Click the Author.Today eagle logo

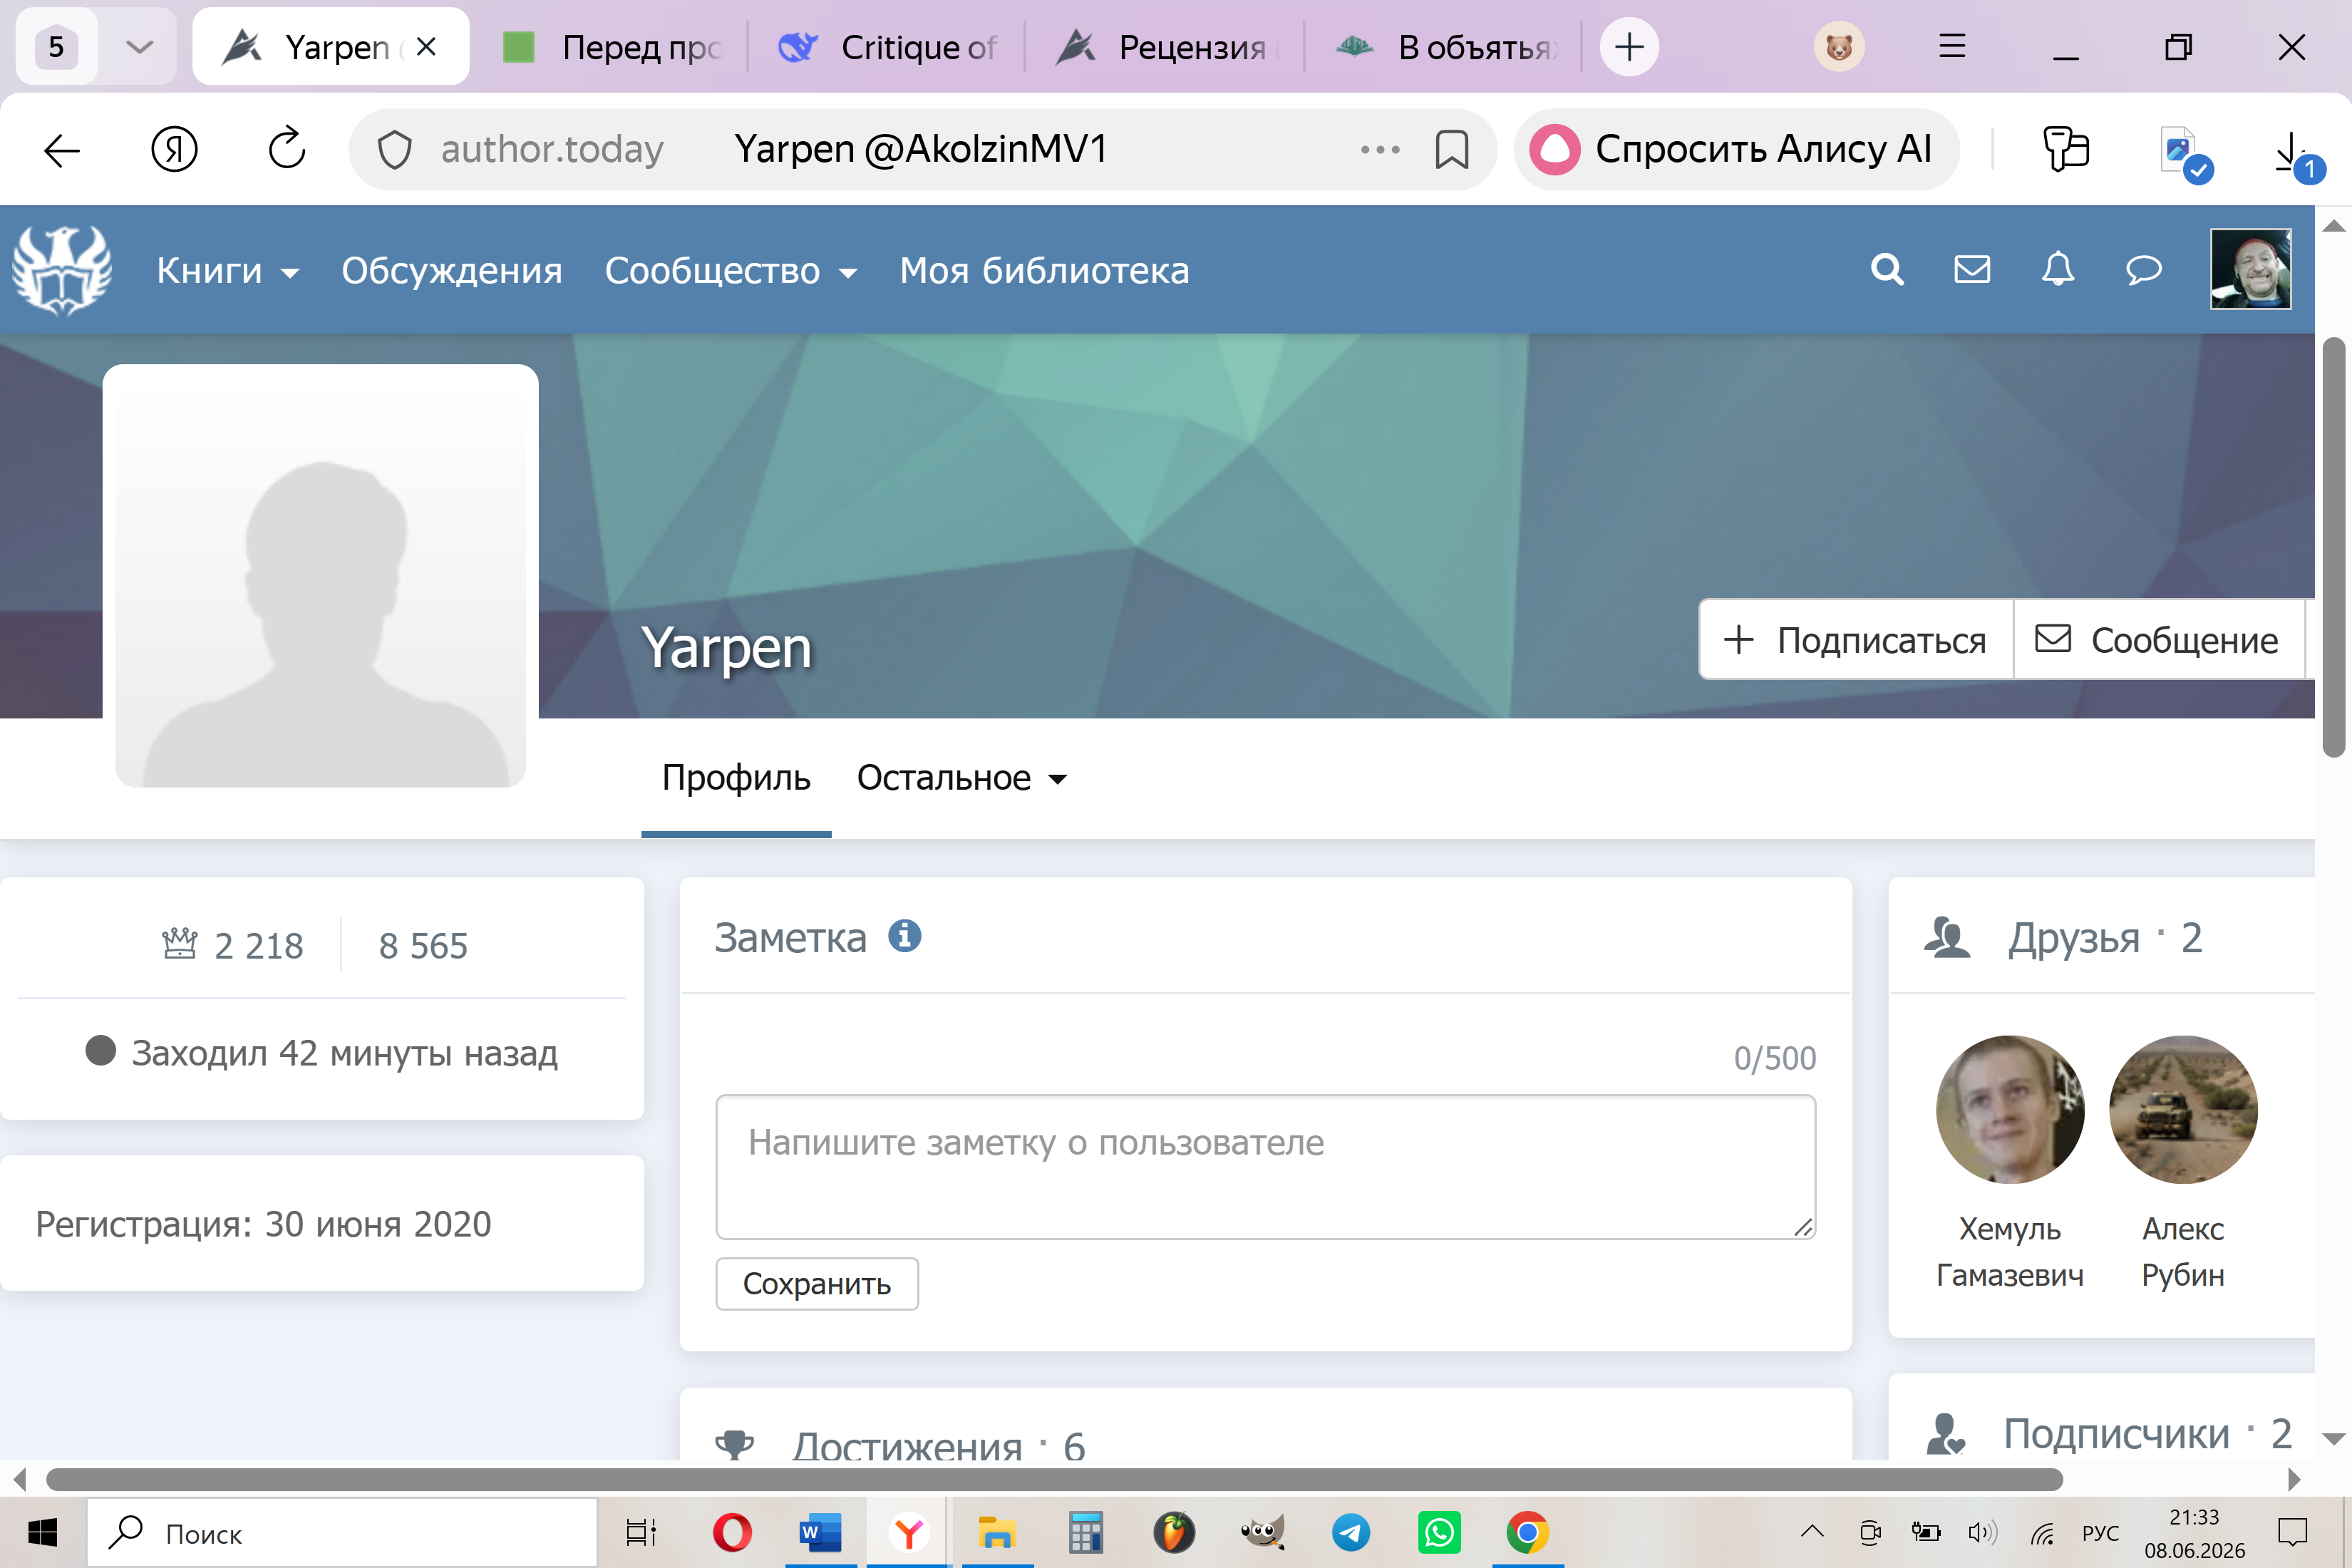62,270
